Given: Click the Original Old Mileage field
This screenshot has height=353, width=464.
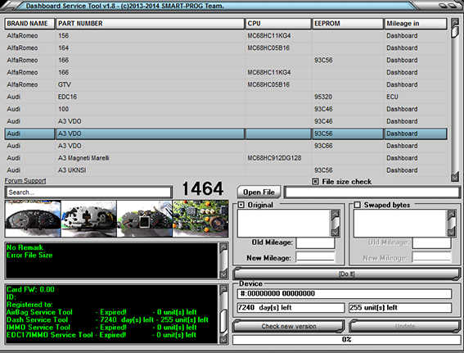Looking at the screenshot, I should [315, 243].
